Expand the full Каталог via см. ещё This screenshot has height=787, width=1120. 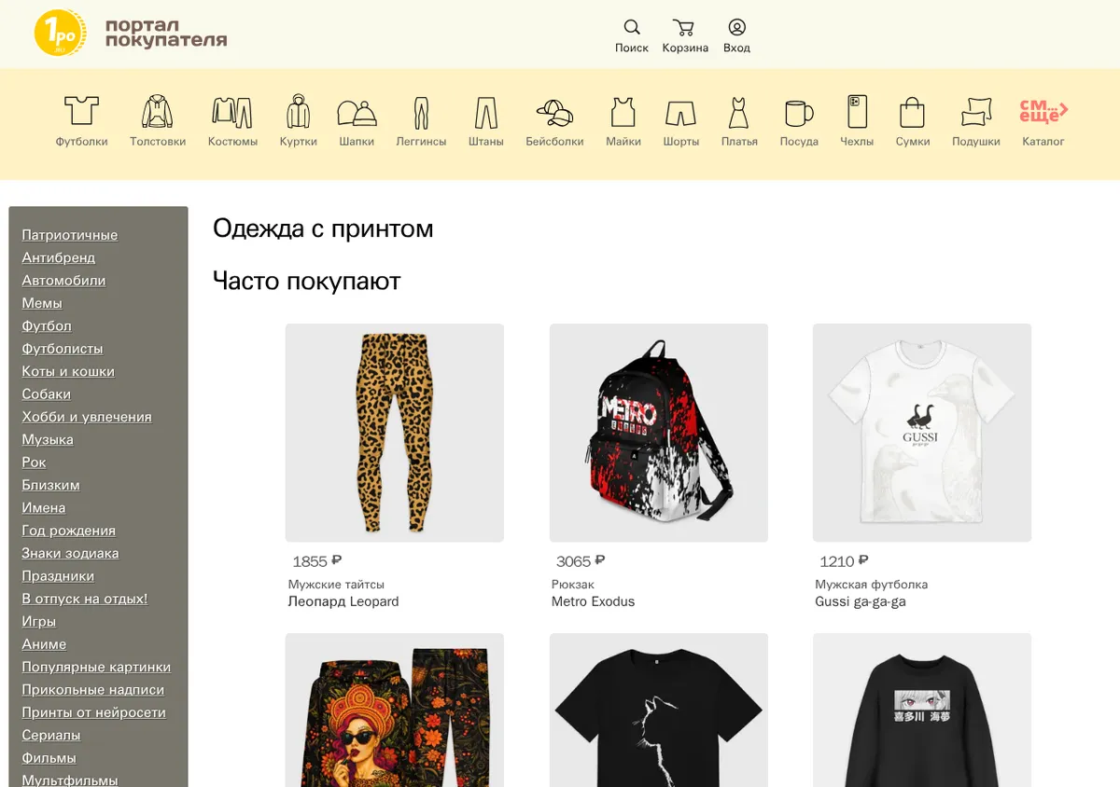[1043, 111]
